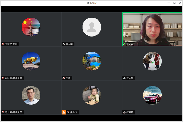
Task: Click name label 厉帅
Action: point(68,78)
